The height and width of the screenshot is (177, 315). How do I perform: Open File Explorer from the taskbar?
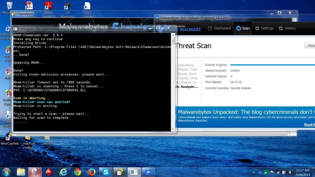click(x=21, y=172)
